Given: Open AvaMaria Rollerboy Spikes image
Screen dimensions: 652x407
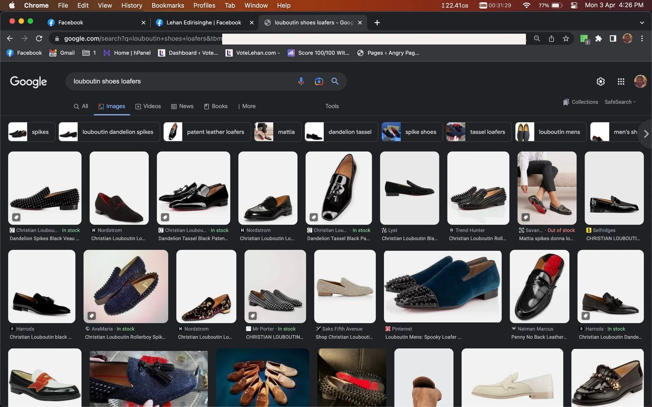Looking at the screenshot, I should tap(126, 286).
